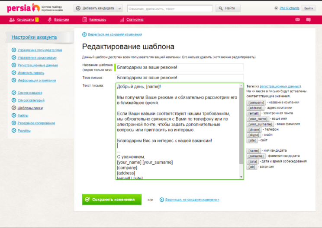Insert the [job] vacancy tag
322x228 pixels.
(251, 167)
